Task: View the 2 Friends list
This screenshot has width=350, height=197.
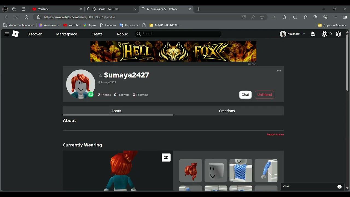Action: 104,95
